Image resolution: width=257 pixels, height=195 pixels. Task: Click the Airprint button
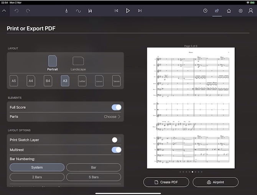coord(216,182)
